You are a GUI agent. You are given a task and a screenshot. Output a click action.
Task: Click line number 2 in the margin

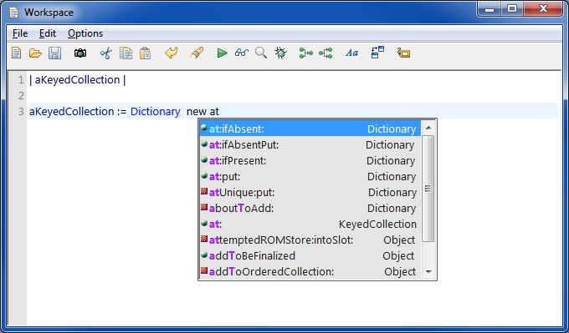[21, 95]
